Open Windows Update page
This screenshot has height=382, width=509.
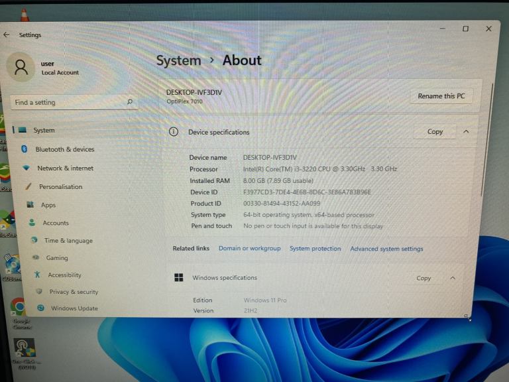tap(74, 308)
